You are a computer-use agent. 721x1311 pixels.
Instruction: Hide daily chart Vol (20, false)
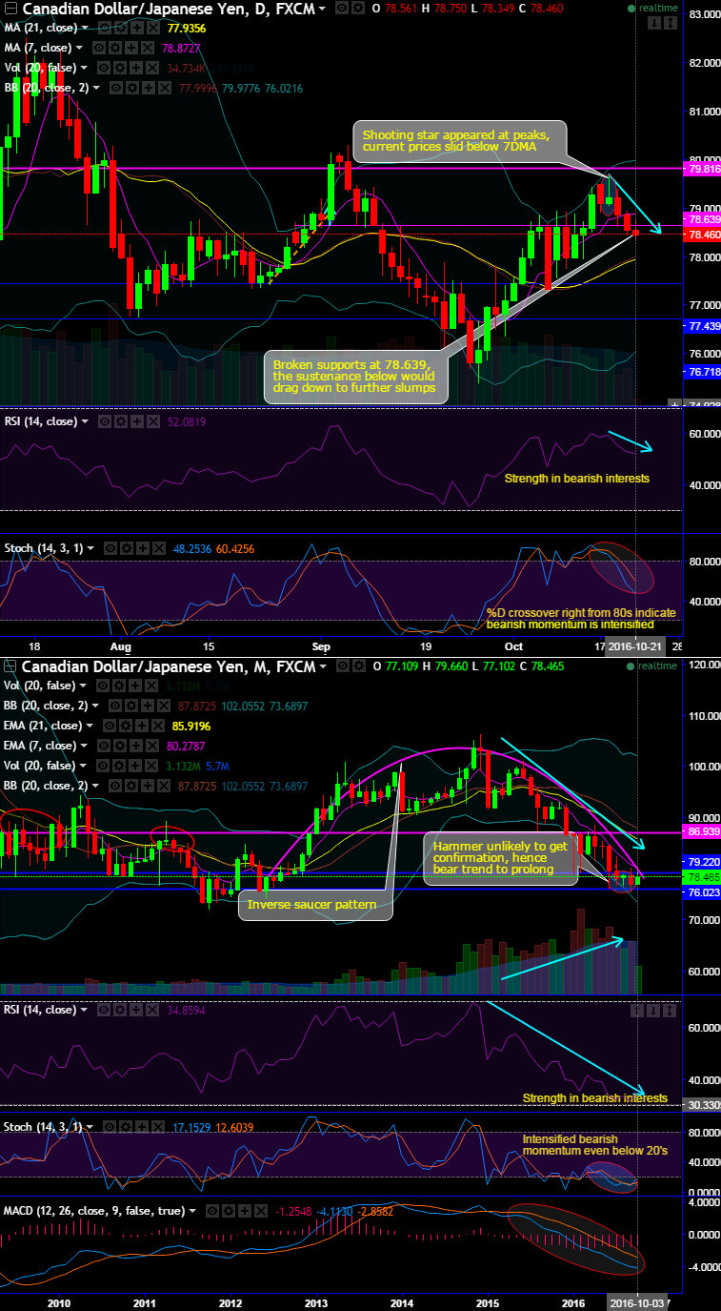pos(102,68)
